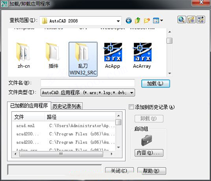This screenshot has width=211, height=181.
Task: Click the loaded list horizontal scrollbar thumb
Action: click(x=61, y=154)
